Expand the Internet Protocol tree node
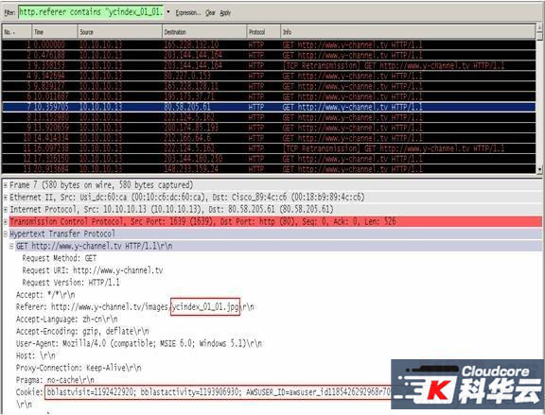 6,210
